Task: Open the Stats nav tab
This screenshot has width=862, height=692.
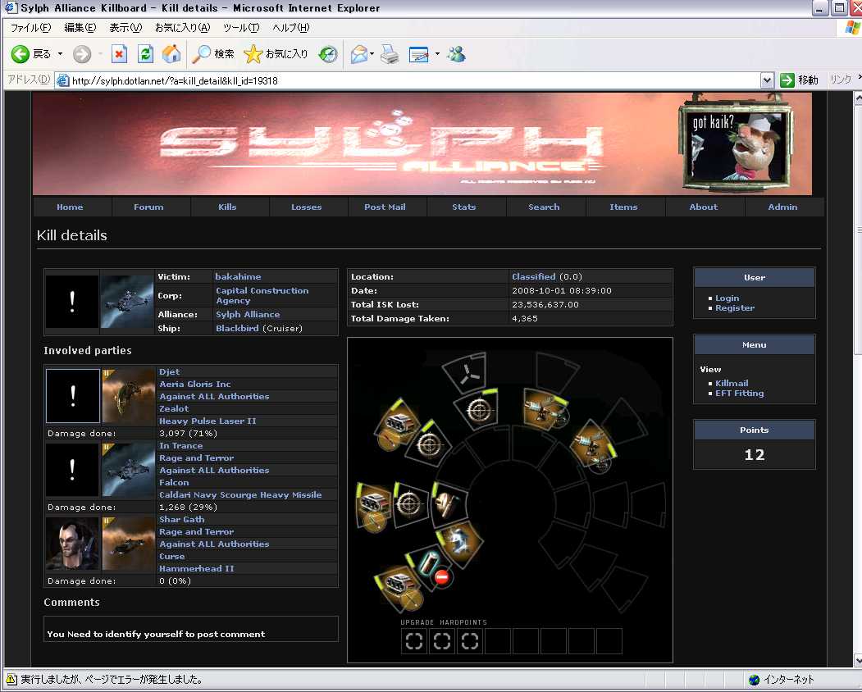Action: (464, 207)
